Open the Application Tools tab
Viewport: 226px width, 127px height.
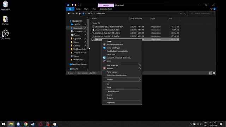[x=106, y=9]
